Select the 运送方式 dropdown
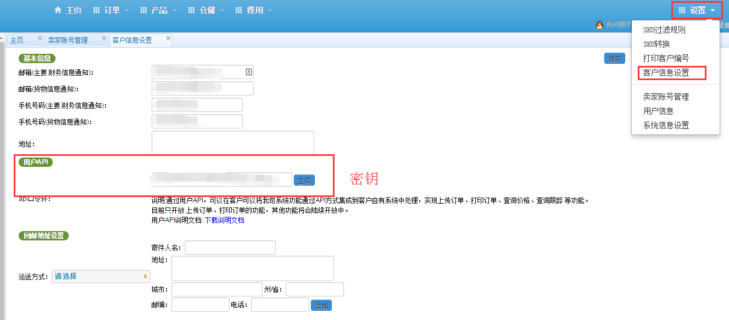729x320 pixels. click(x=101, y=277)
